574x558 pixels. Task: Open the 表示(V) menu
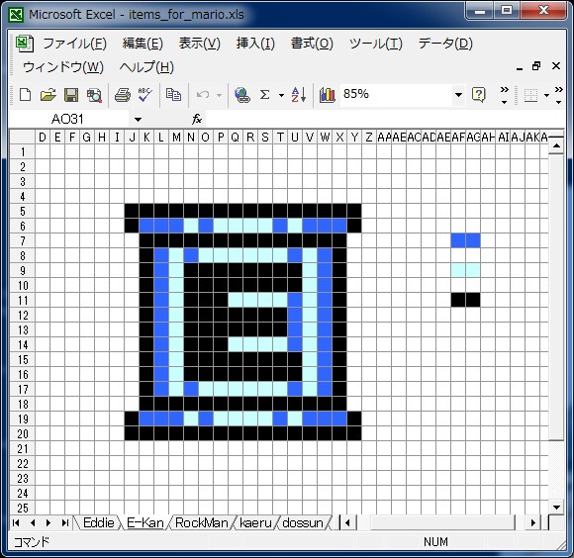tap(200, 44)
